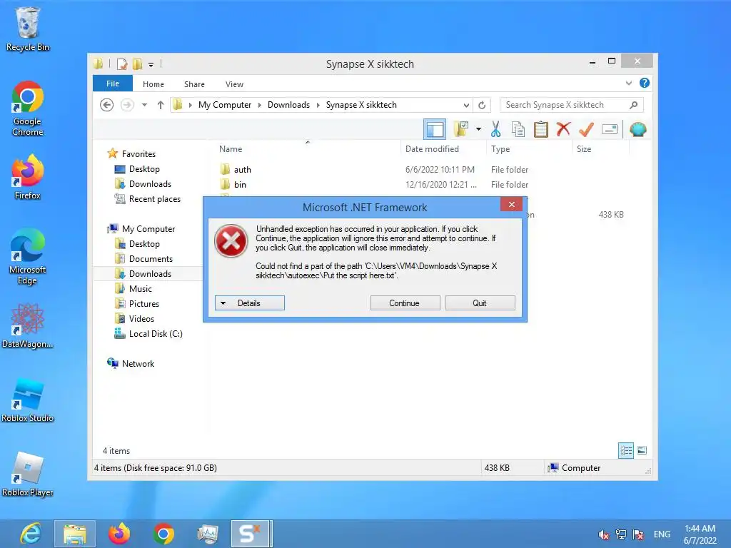Click the muted volume tray icon
This screenshot has height=548, width=731.
point(604,534)
